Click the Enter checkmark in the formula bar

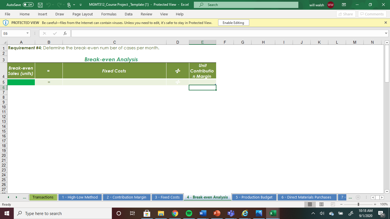pyautogui.click(x=54, y=33)
